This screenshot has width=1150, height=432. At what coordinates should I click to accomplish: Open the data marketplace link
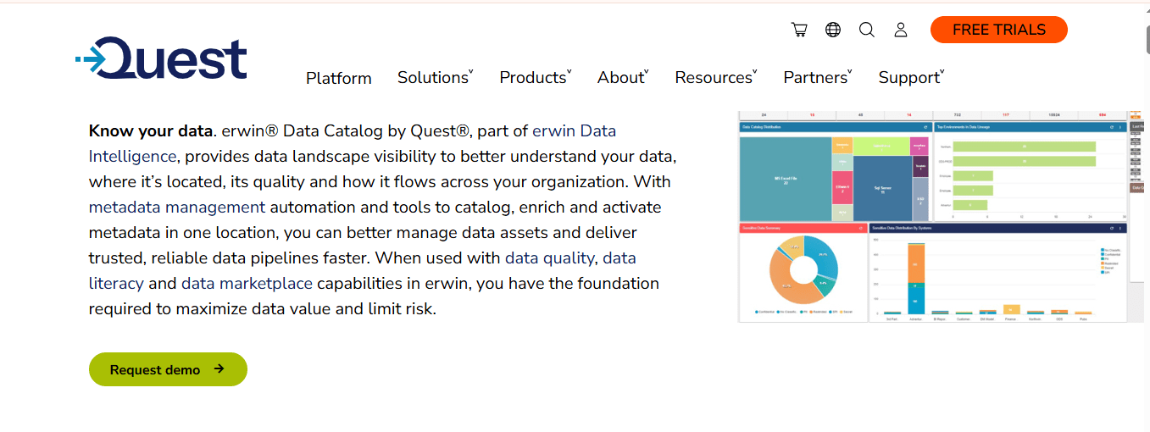[x=247, y=283]
